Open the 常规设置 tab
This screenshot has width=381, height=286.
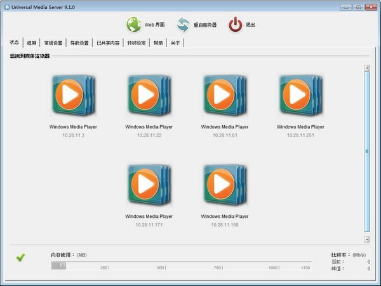pyautogui.click(x=53, y=43)
